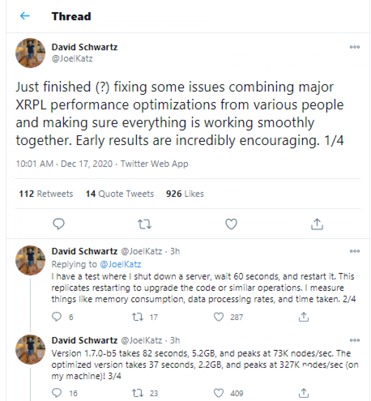Viewport: 371px width, 401px height.
Task: View the 112 Retweets list
Action: (x=46, y=194)
